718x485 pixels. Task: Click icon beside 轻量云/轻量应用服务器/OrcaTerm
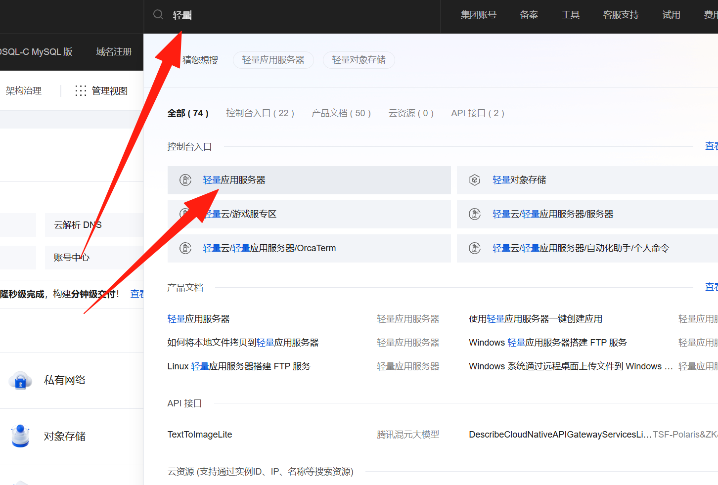point(185,248)
